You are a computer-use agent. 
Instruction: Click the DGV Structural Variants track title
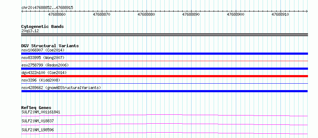[x=50, y=46]
